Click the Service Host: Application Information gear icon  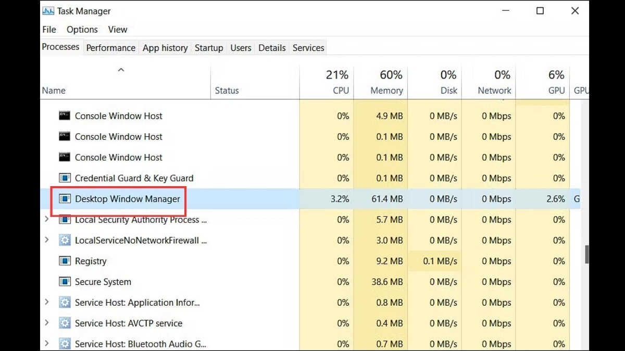coord(65,303)
